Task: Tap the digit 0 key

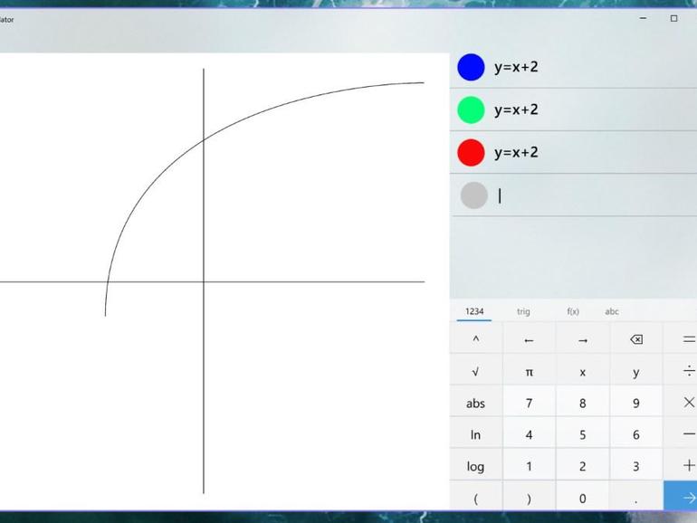Action: 583,498
